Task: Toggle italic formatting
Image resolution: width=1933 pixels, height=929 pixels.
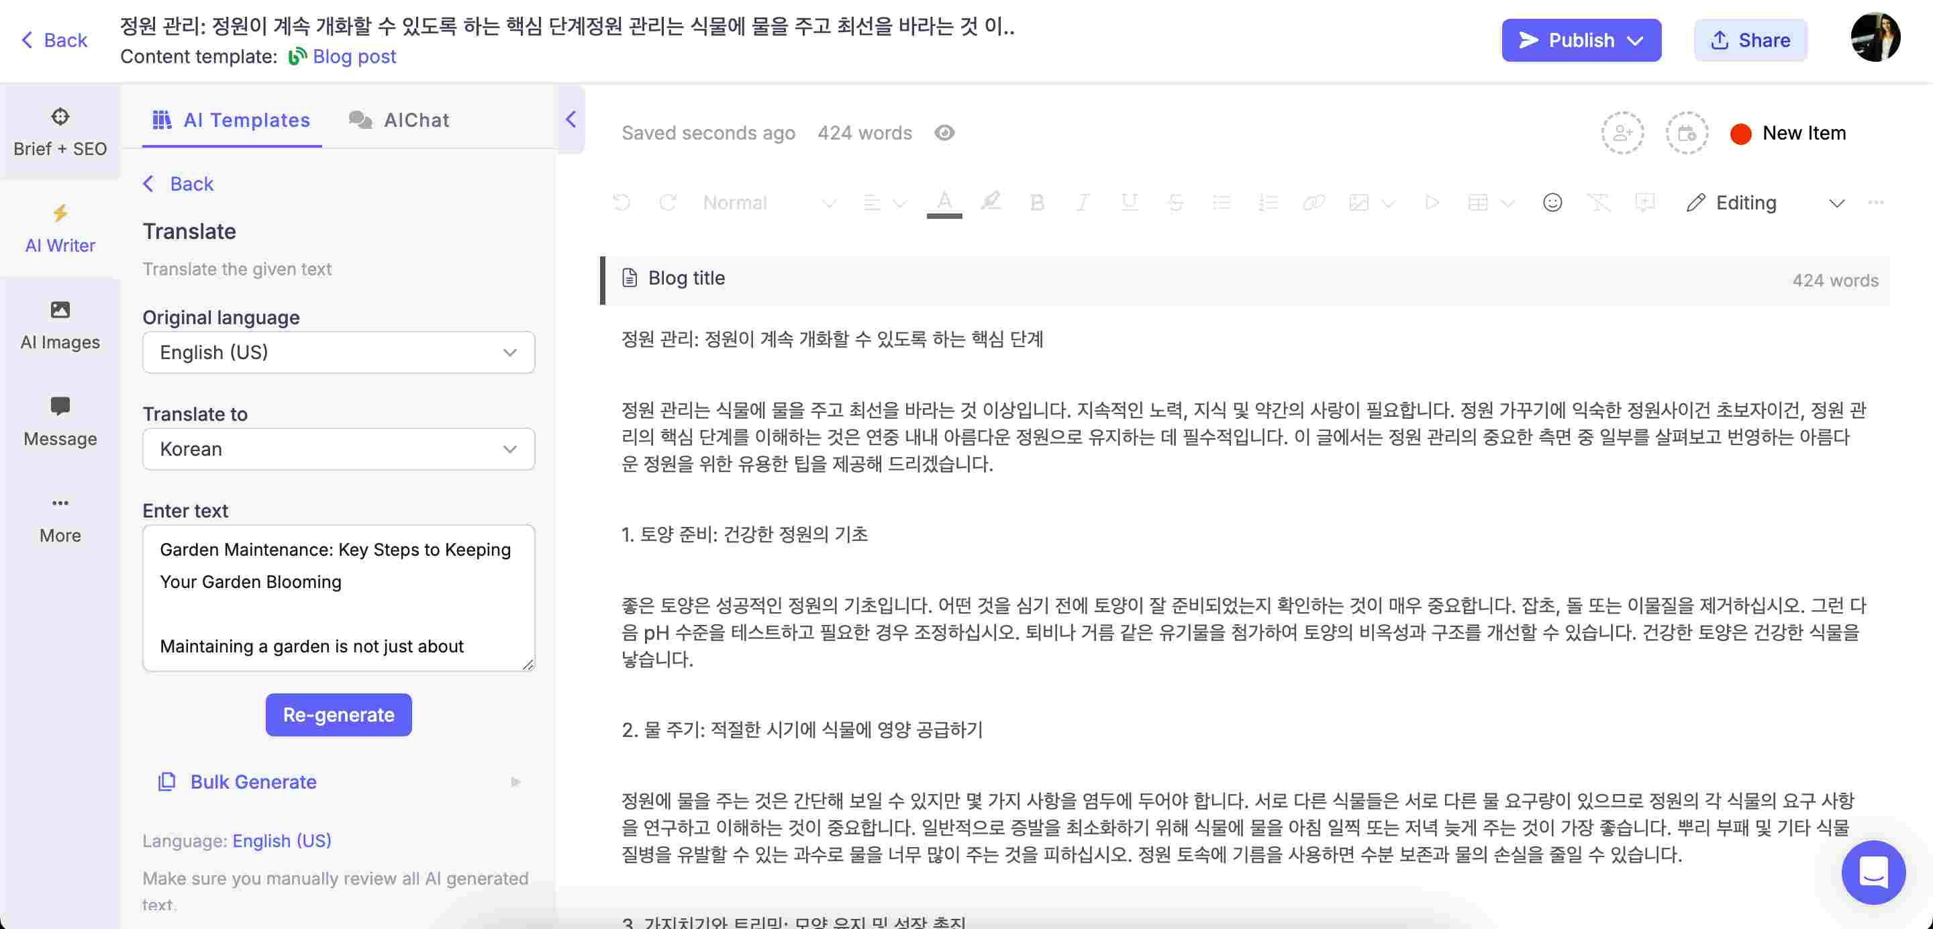Action: coord(1082,203)
